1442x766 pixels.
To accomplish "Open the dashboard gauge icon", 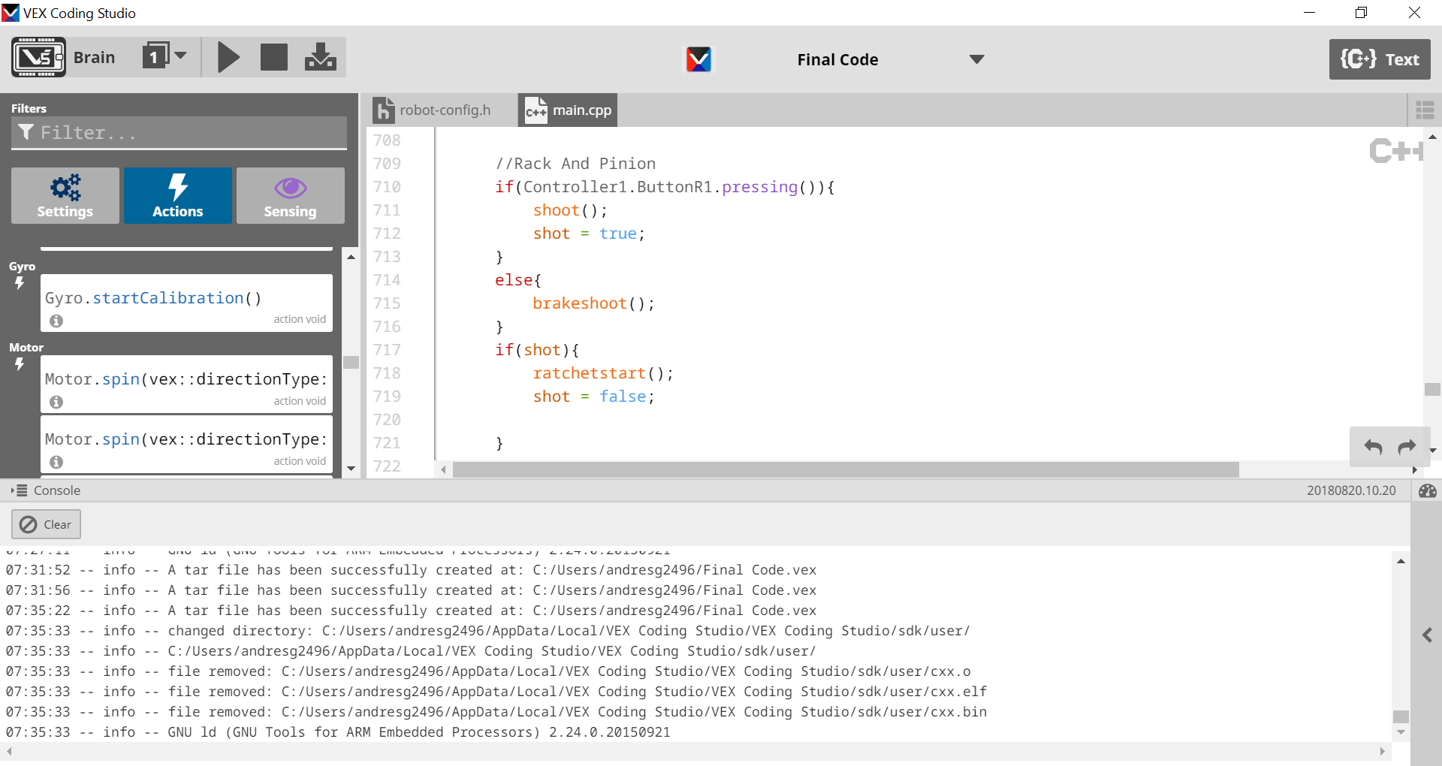I will point(1427,490).
